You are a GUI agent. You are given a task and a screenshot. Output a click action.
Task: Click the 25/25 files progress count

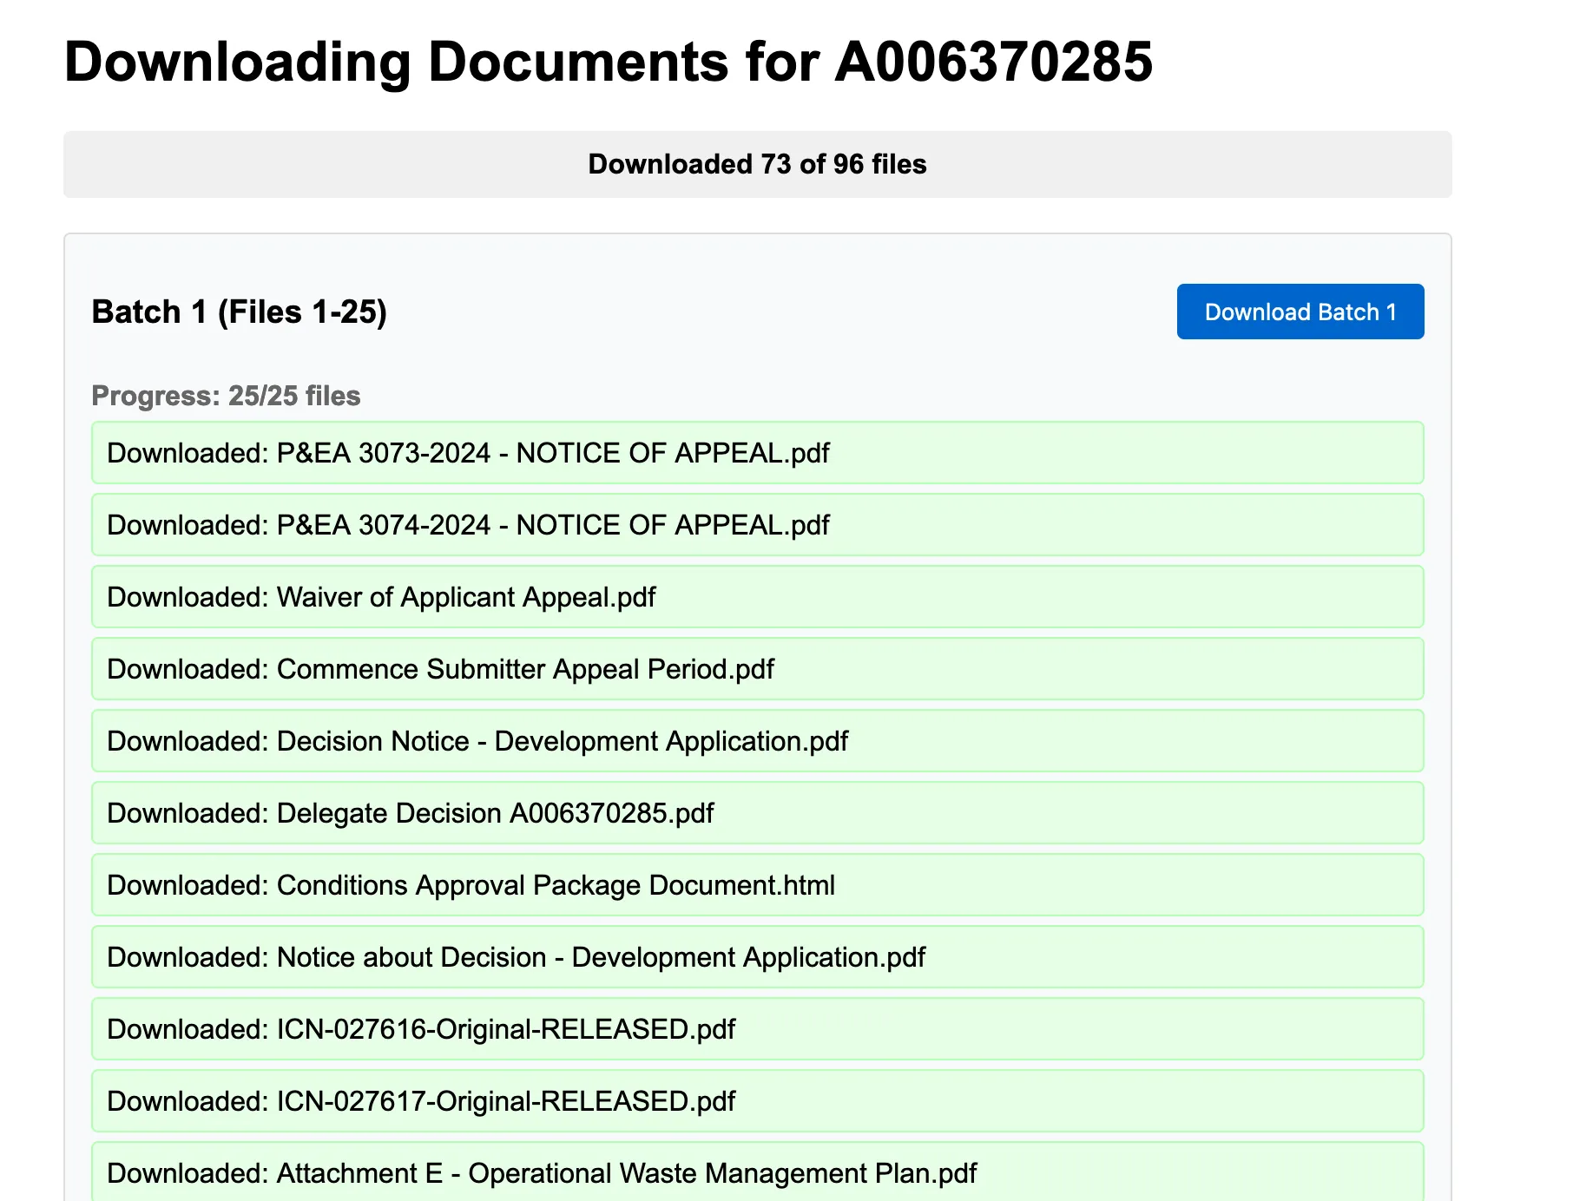click(294, 396)
